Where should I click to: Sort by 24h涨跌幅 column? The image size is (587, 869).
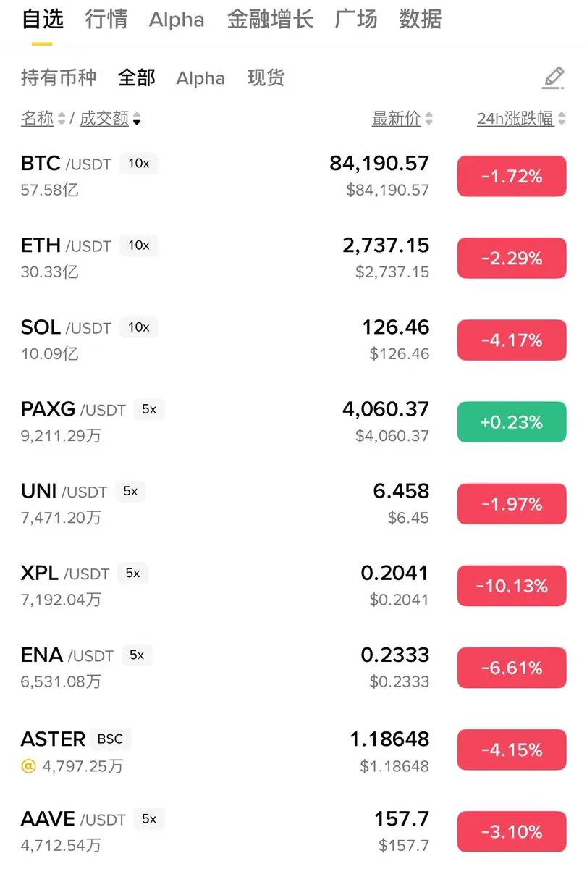520,119
